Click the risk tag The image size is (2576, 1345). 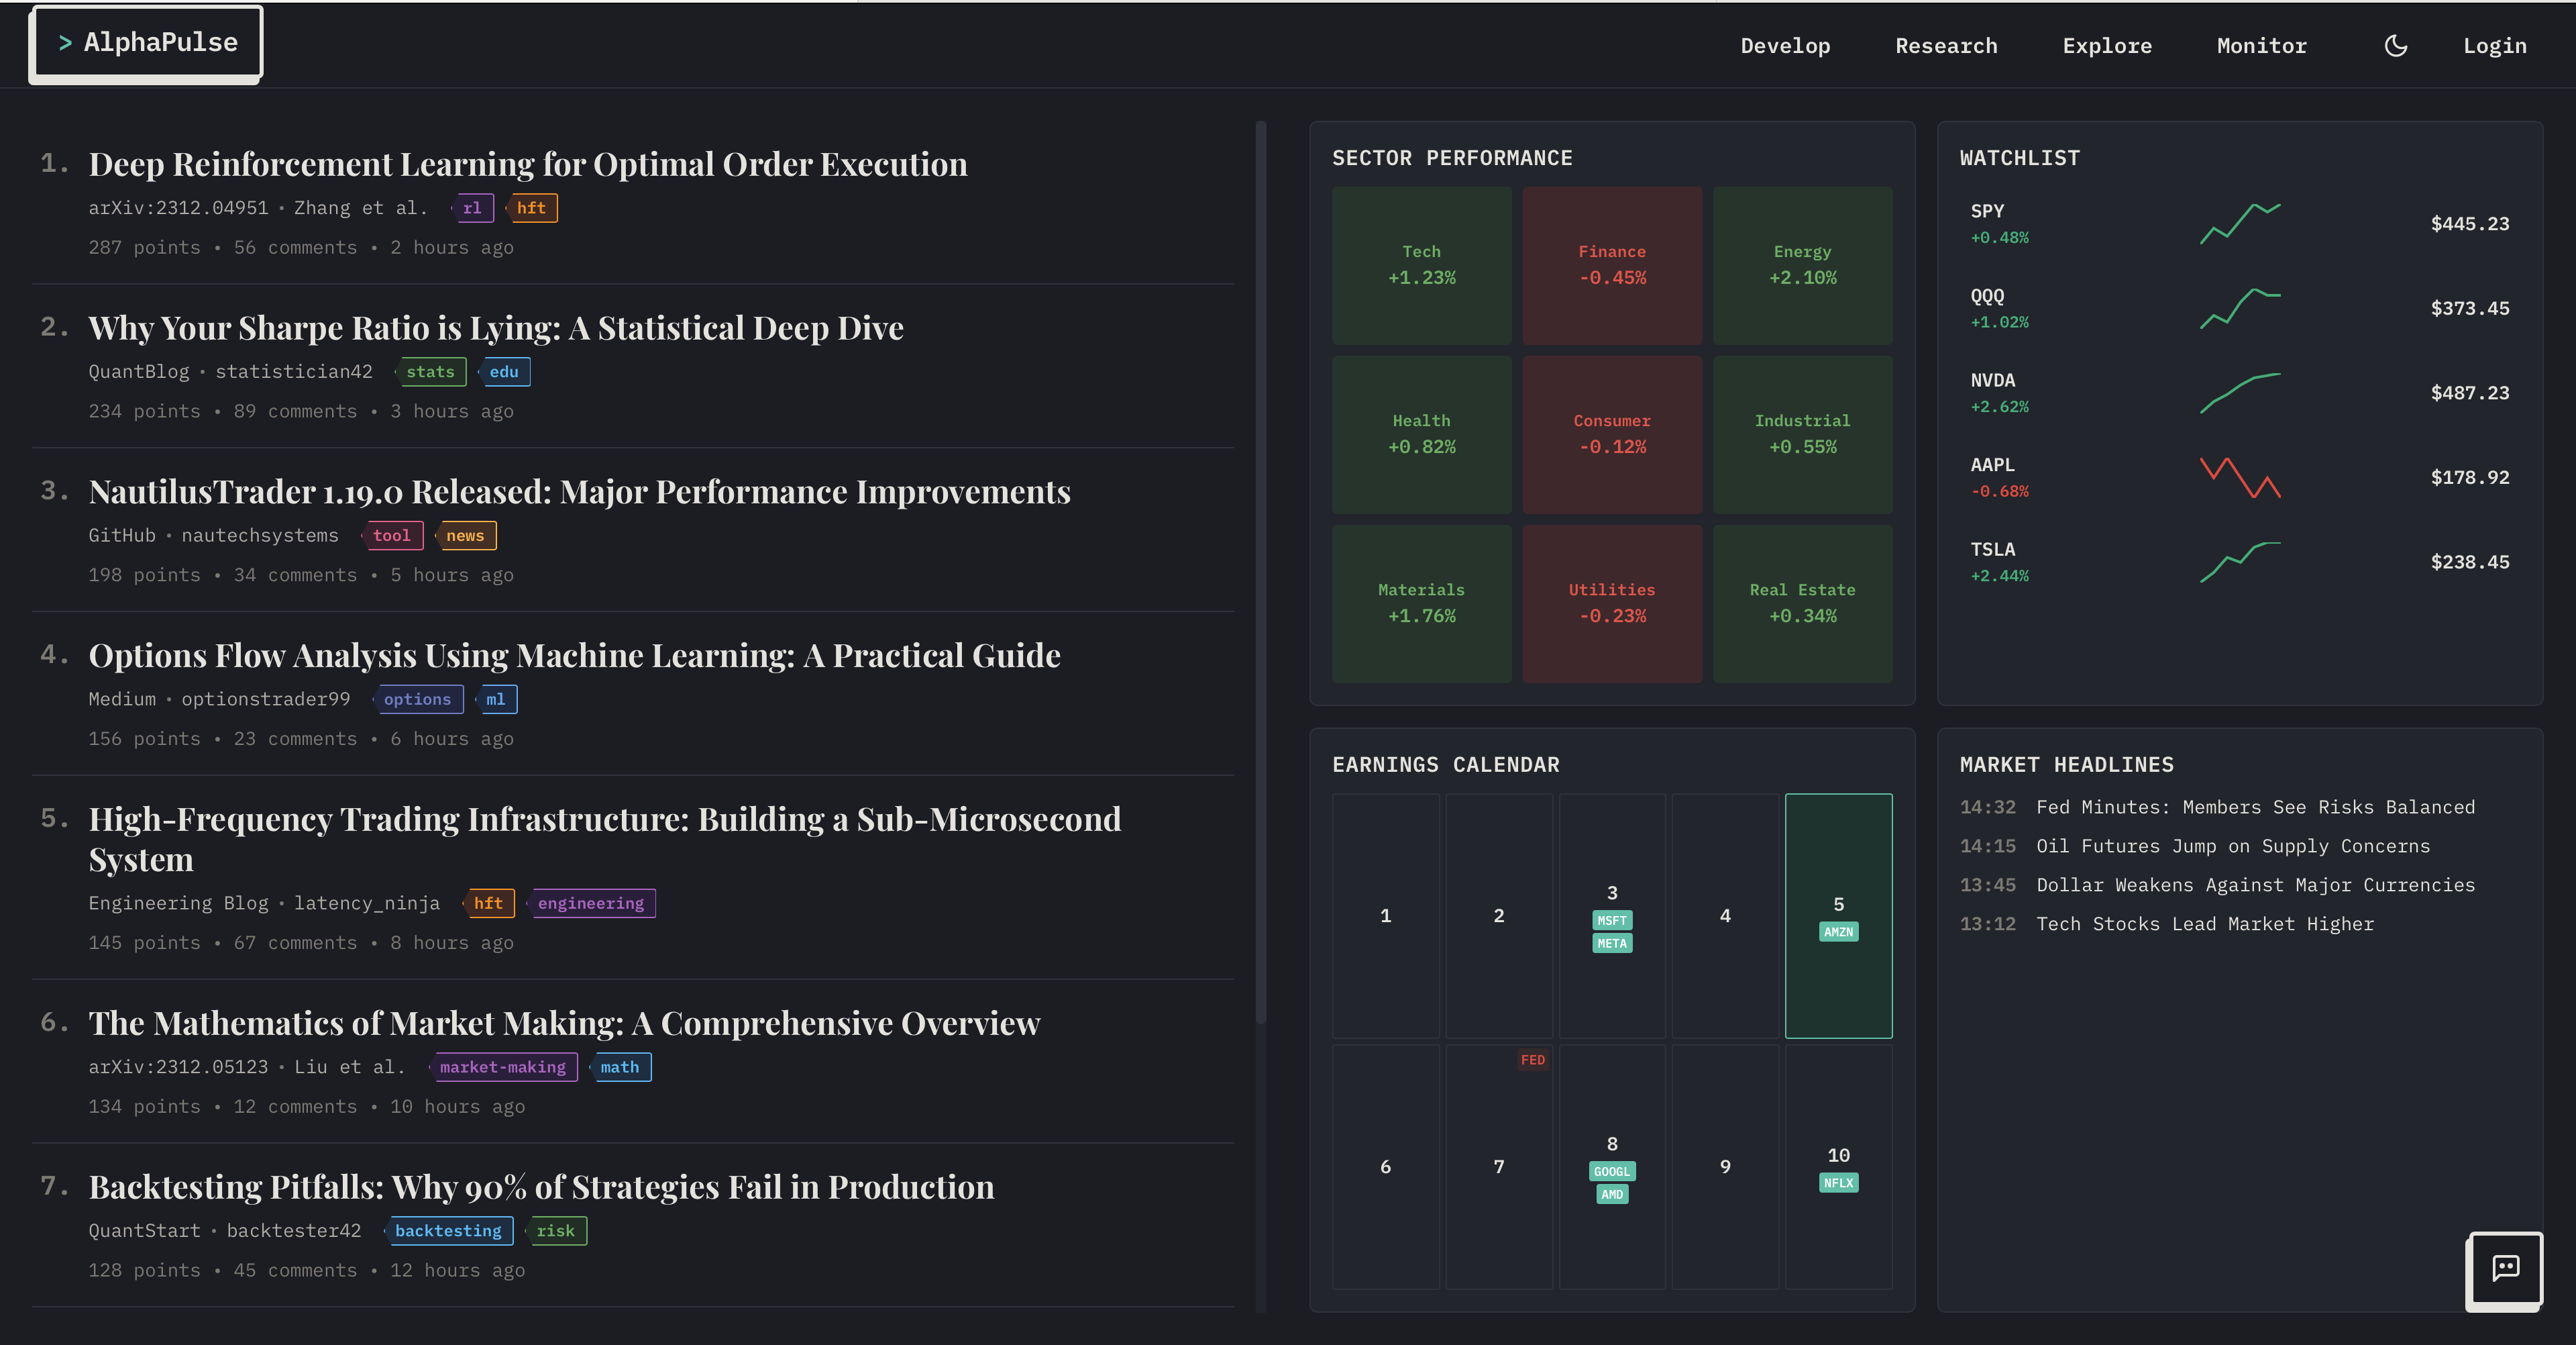click(x=555, y=1230)
